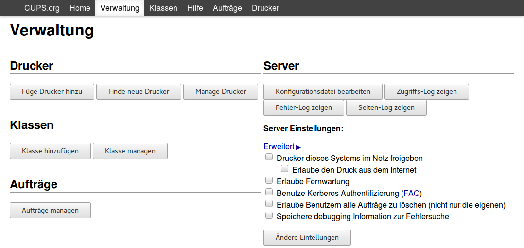This screenshot has width=524, height=248.
Task: Check Erlaube den Druck aus dem Internet
Action: coord(285,169)
